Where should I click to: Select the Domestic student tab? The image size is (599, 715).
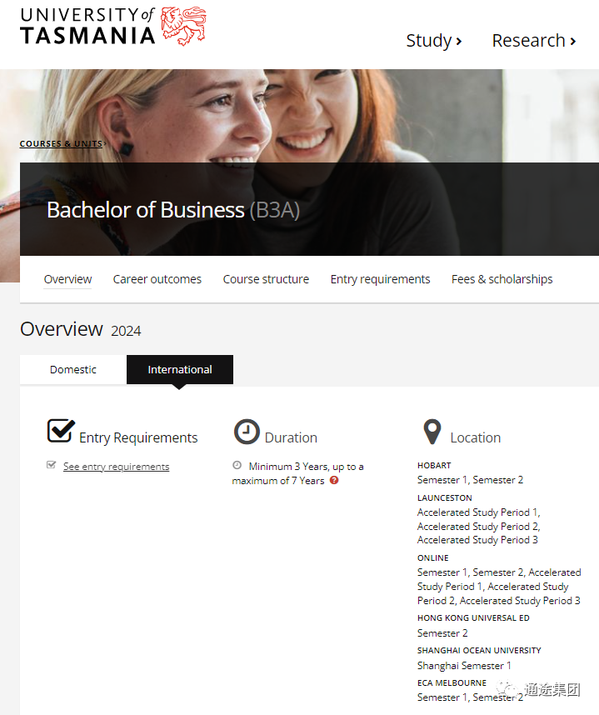pos(73,369)
